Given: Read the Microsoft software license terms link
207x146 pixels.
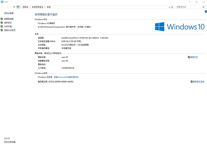Looking at the screenshot, I should [66, 77].
